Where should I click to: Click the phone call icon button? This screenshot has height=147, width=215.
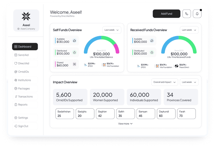[x=186, y=14]
